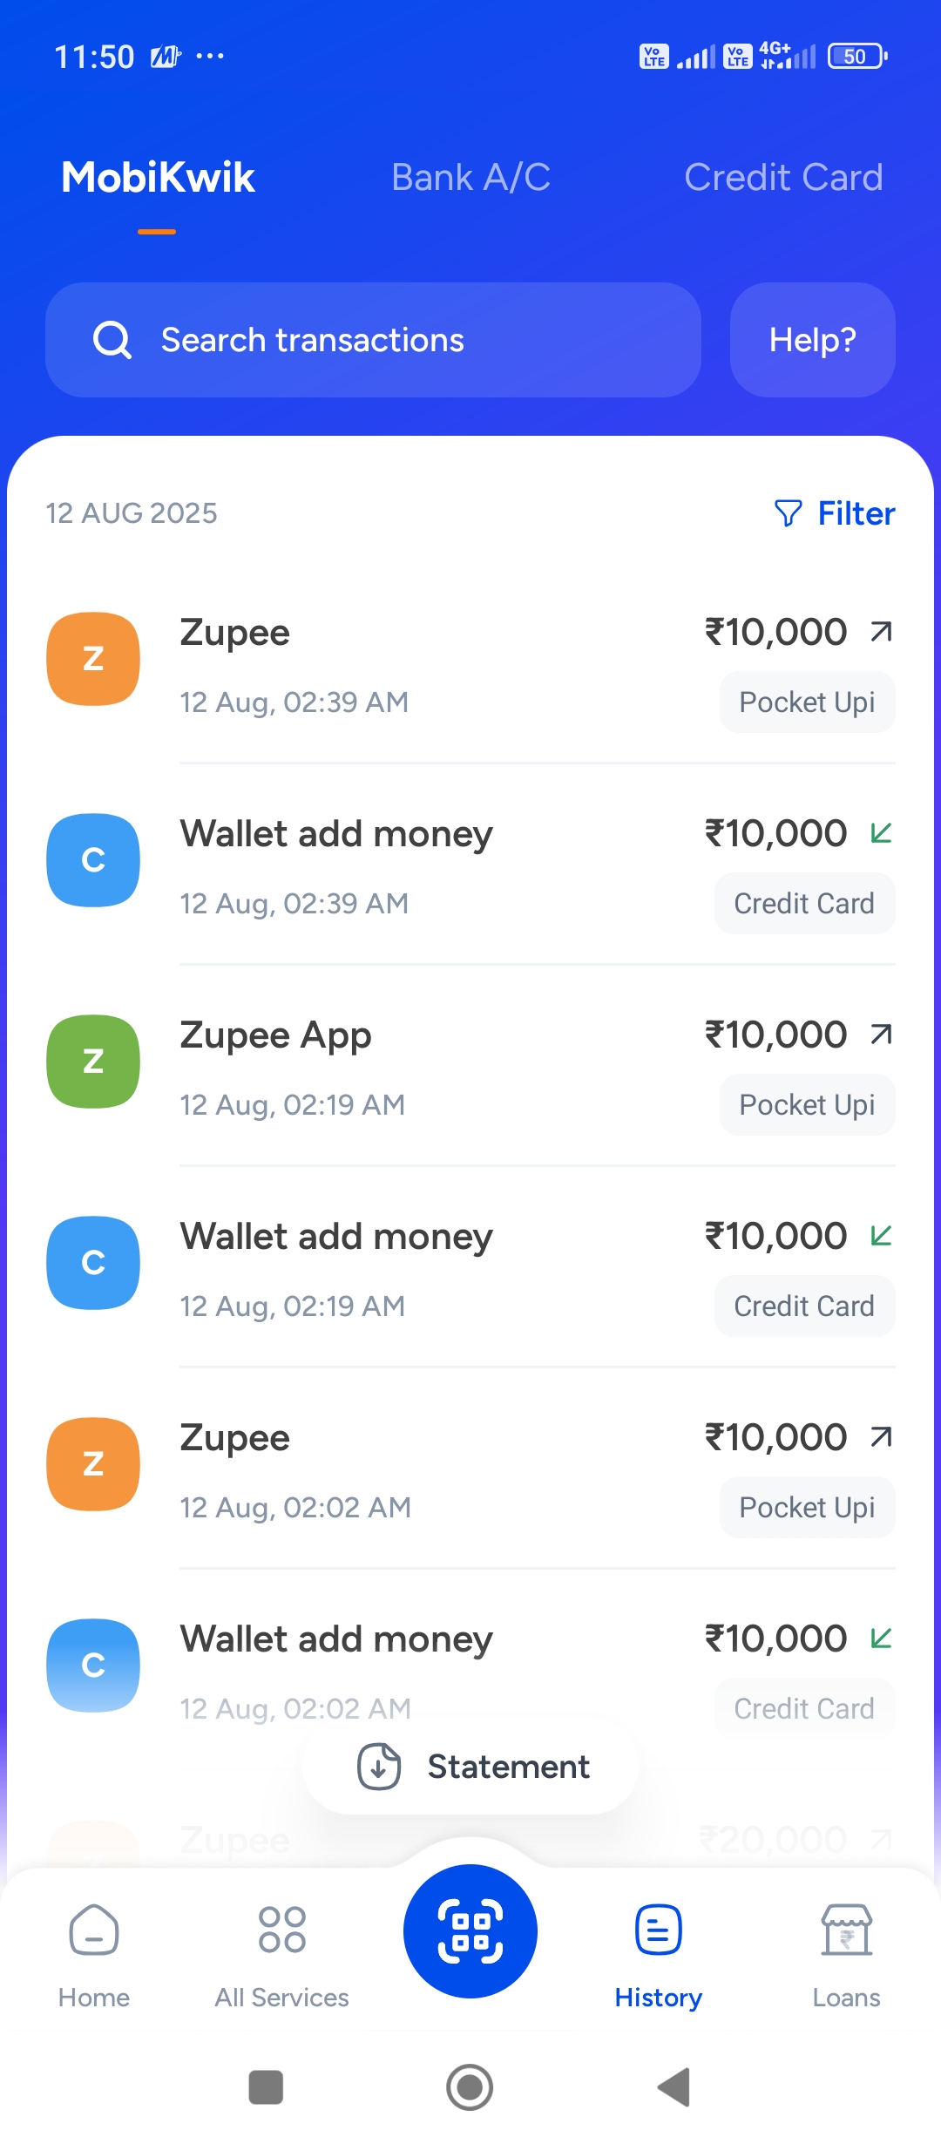Open the Loans store icon
This screenshot has height=2144, width=941.
[x=846, y=1930]
